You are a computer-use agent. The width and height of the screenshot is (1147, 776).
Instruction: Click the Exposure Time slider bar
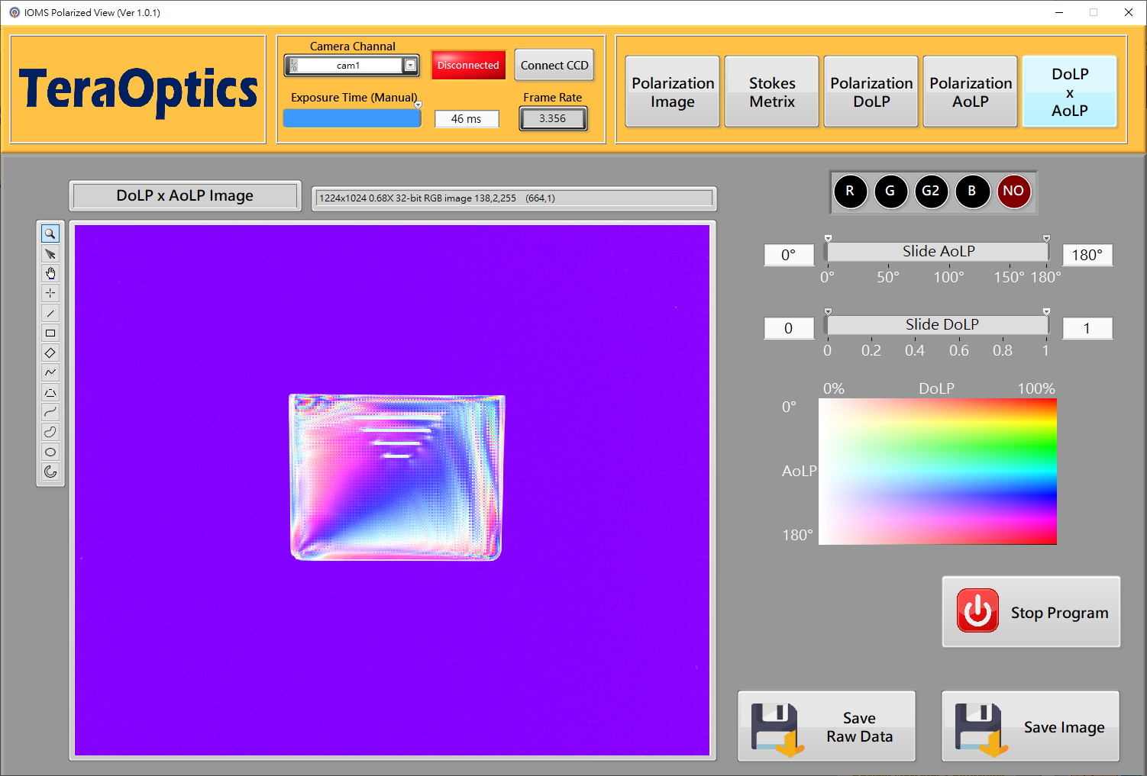coord(352,118)
